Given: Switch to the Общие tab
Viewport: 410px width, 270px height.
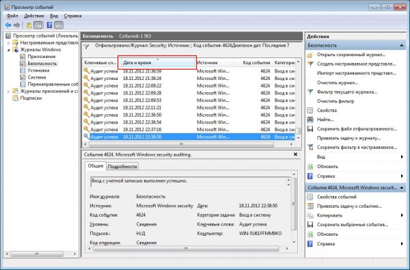Looking at the screenshot, I should pyautogui.click(x=96, y=166).
